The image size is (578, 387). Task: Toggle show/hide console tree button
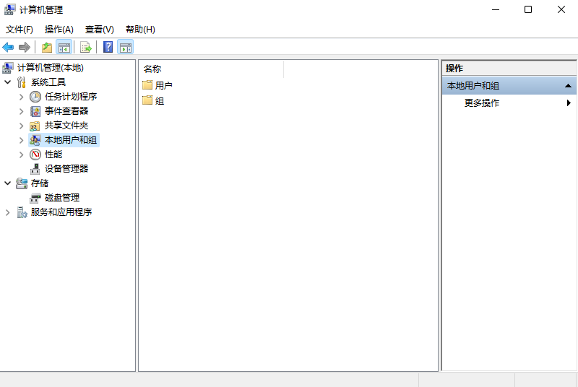coord(64,47)
